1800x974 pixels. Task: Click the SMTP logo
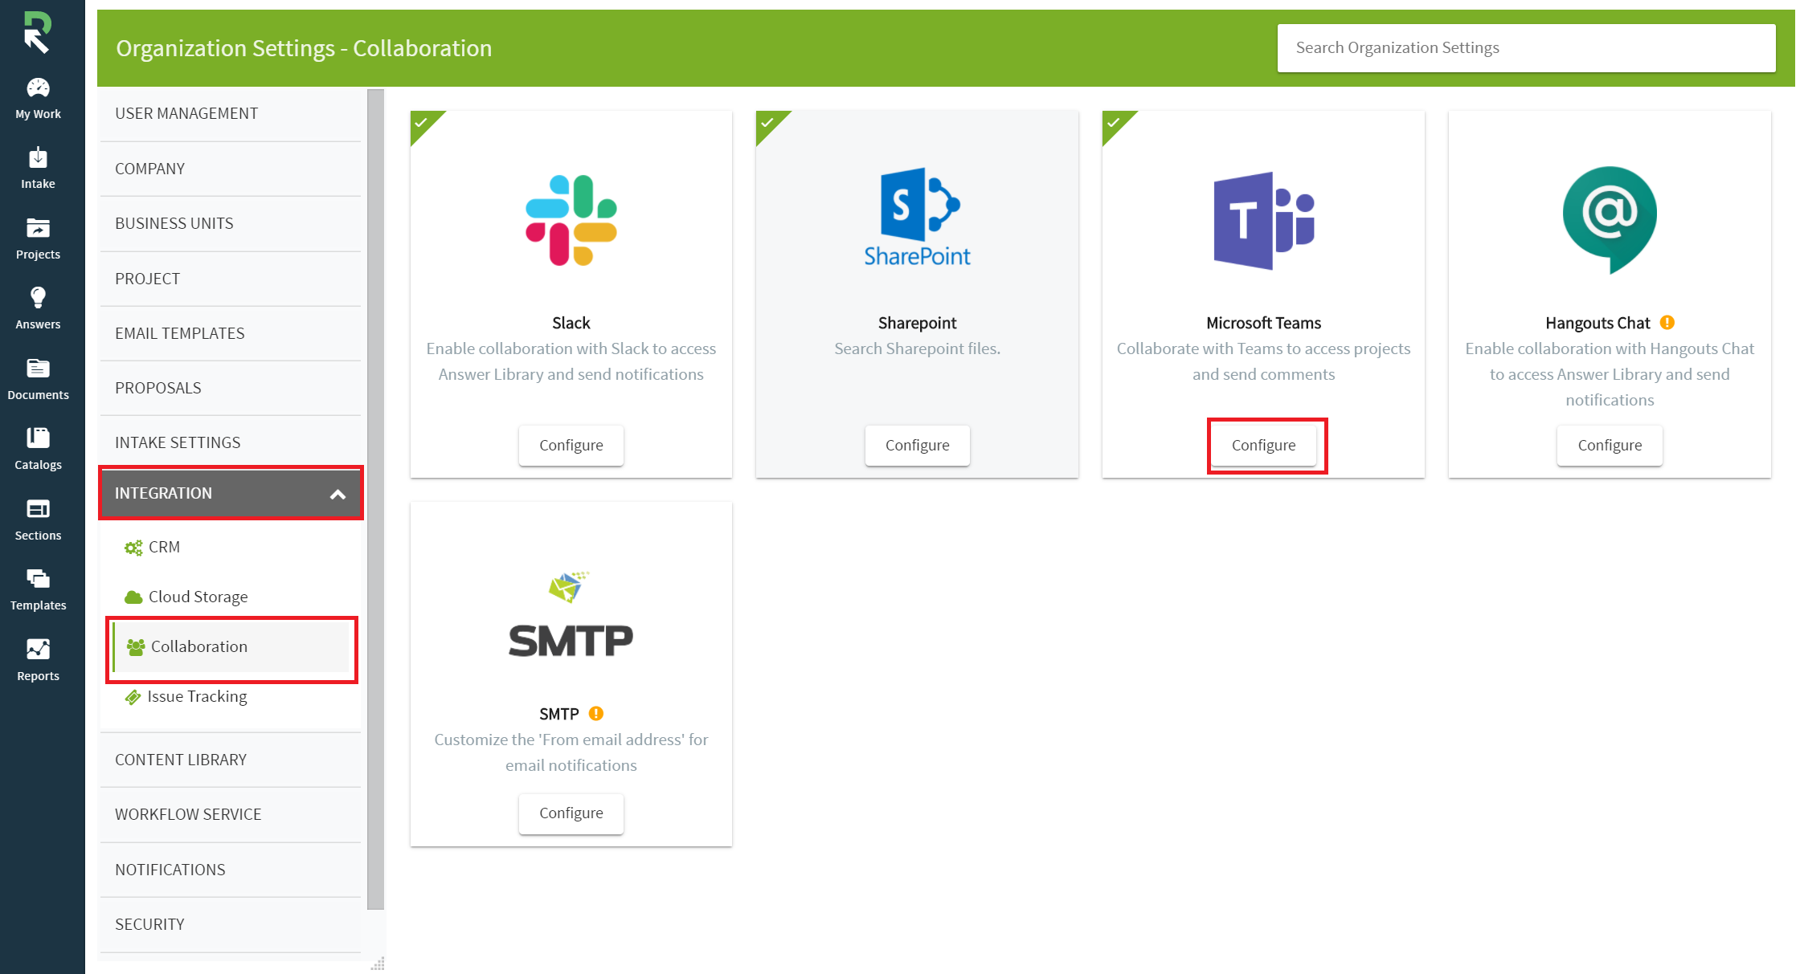pos(571,614)
